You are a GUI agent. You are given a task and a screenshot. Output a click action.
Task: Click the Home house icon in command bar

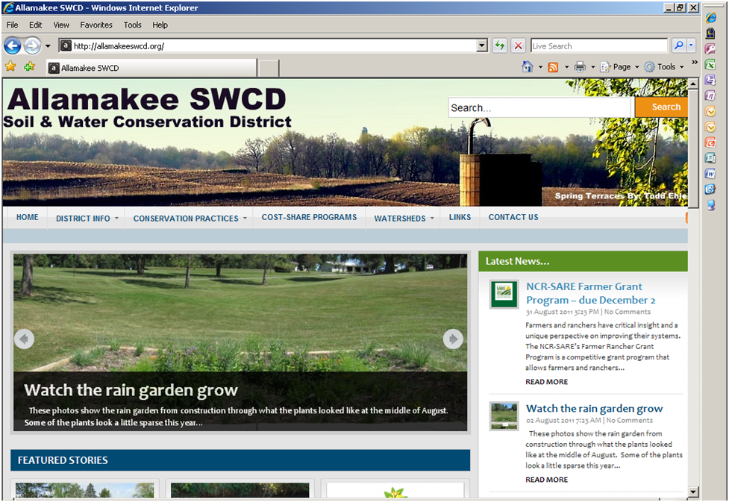[528, 67]
